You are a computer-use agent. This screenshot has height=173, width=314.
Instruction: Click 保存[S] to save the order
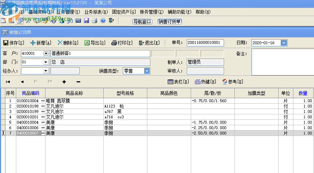[x=14, y=43]
